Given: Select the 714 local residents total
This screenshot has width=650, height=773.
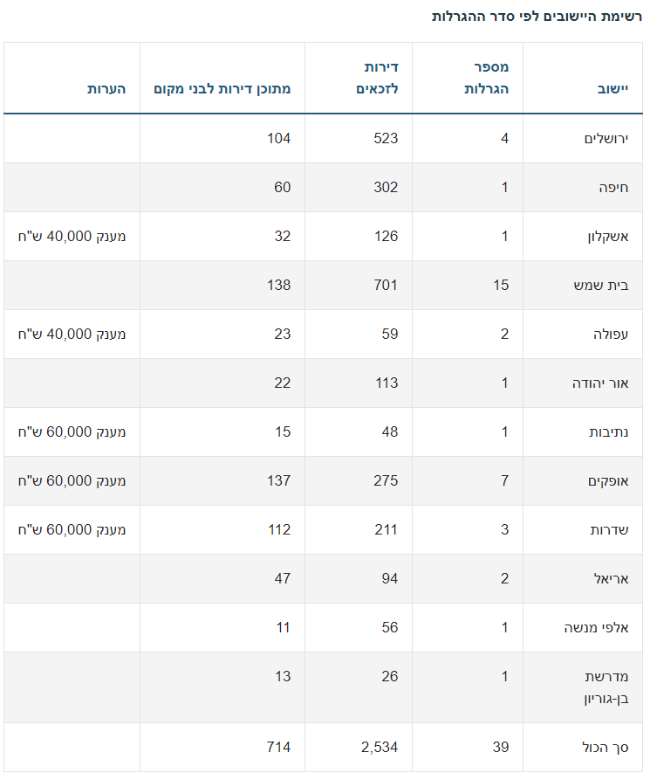Looking at the screenshot, I should 278,747.
